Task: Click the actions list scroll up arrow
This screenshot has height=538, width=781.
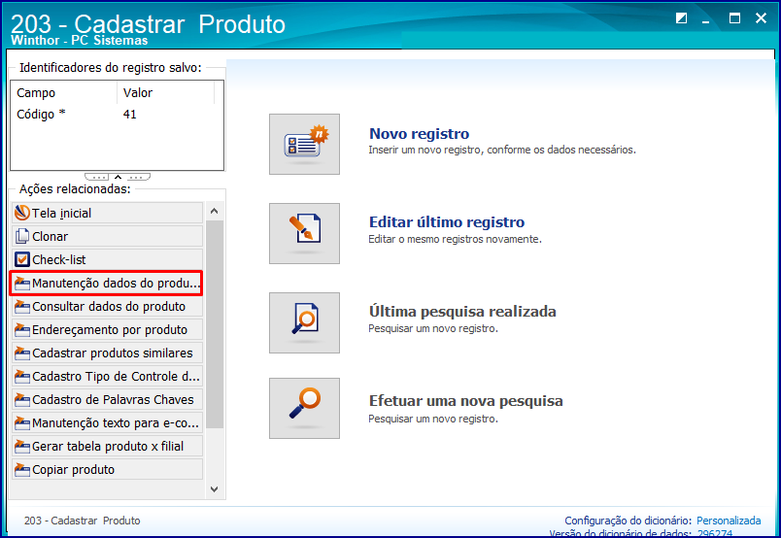Action: click(214, 211)
